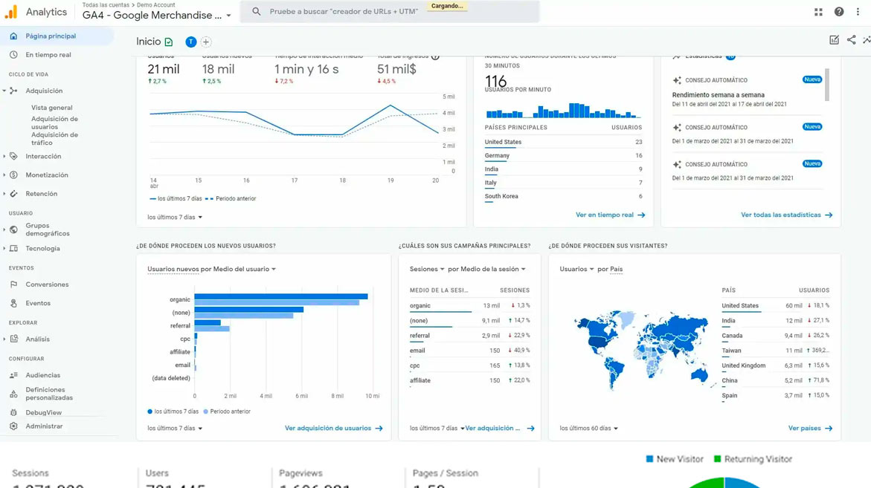The height and width of the screenshot is (488, 871).
Task: Select the '51 mil$' revenue metric
Action: point(396,70)
